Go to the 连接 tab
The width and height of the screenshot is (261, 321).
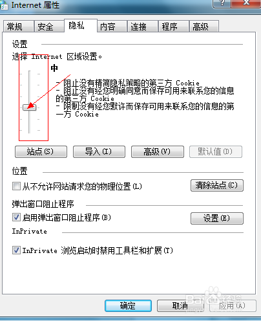pos(143,27)
